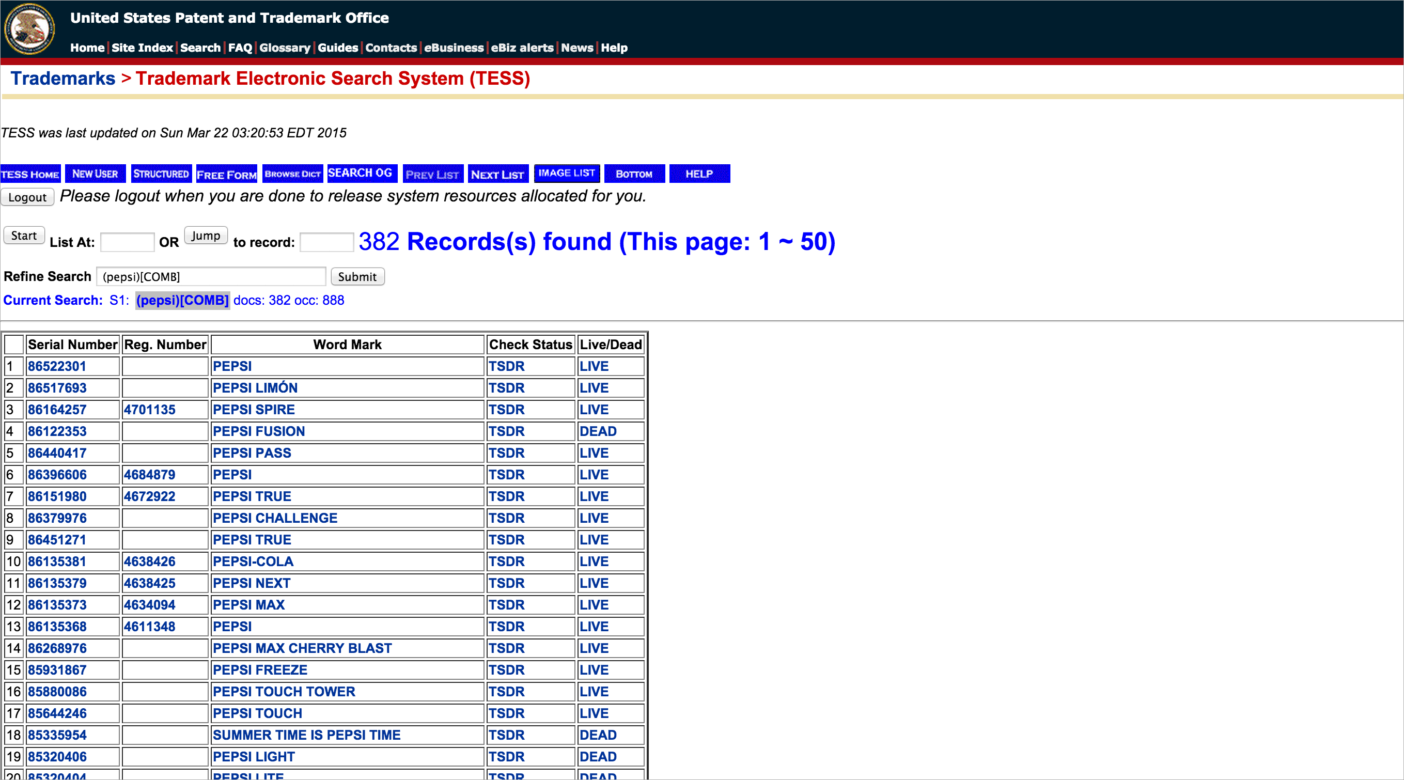The height and width of the screenshot is (780, 1404).
Task: Open the PEPSI-COLA word mark
Action: [253, 561]
